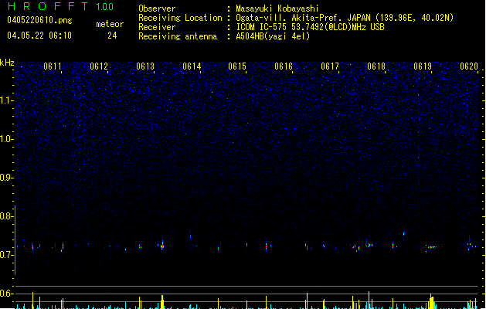Click the 0612 time marker
Screen dimensions: 486x309
[99, 66]
